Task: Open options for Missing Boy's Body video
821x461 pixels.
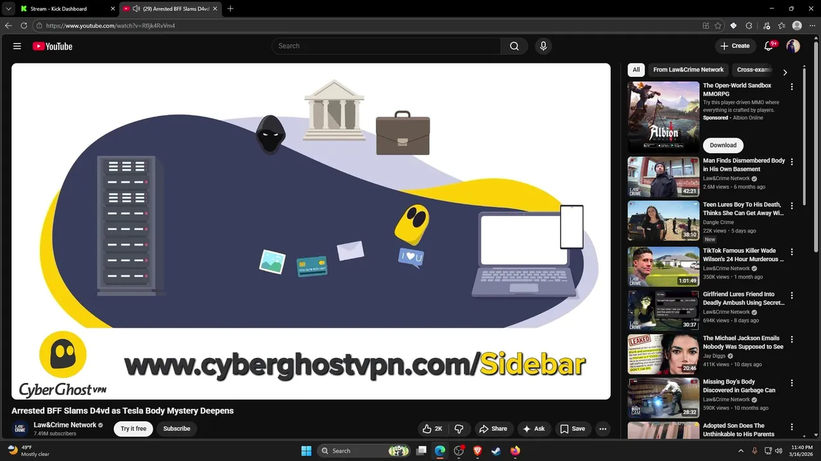Action: [791, 382]
